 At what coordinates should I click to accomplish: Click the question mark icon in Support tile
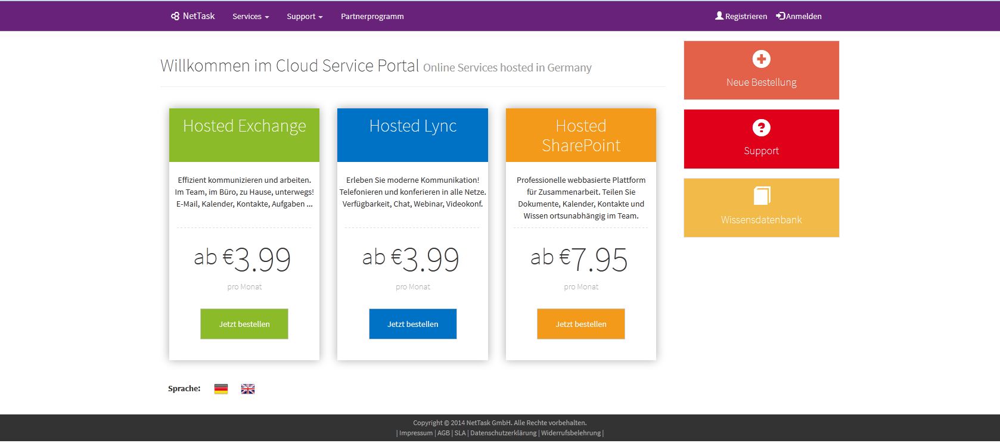(x=762, y=127)
